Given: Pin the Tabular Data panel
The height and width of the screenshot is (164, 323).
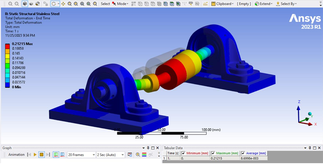Looking at the screenshot, I should click(x=310, y=148).
